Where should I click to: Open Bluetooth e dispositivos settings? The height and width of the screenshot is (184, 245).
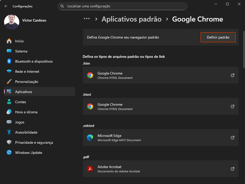click(34, 61)
